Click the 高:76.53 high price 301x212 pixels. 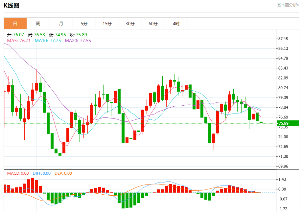pyautogui.click(x=36, y=35)
